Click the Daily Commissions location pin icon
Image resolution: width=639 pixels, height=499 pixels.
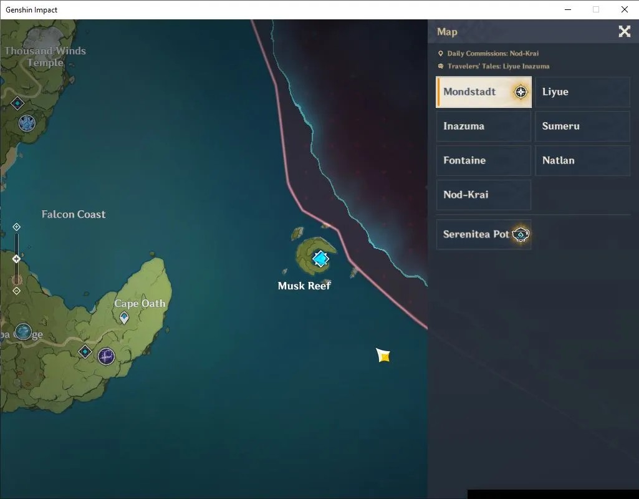(441, 54)
